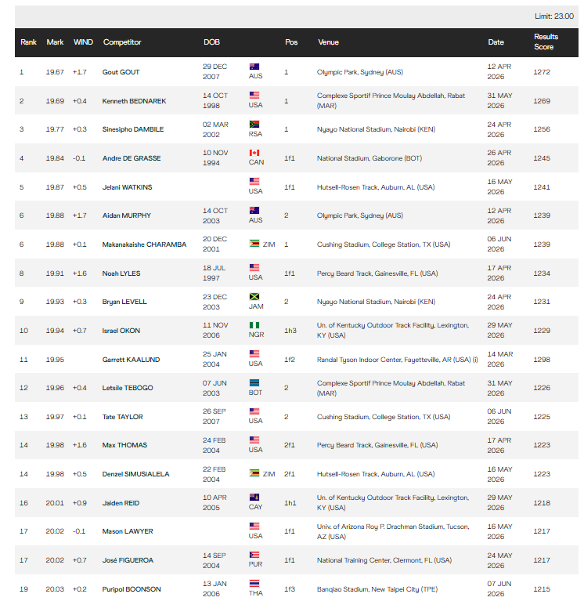Click the DOB column header
This screenshot has height=601, width=584.
[211, 42]
